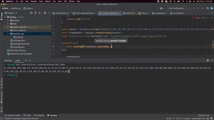Select index.ts in transfer-sol folder
Screen dimensions: 214x120
[x=19, y=37]
